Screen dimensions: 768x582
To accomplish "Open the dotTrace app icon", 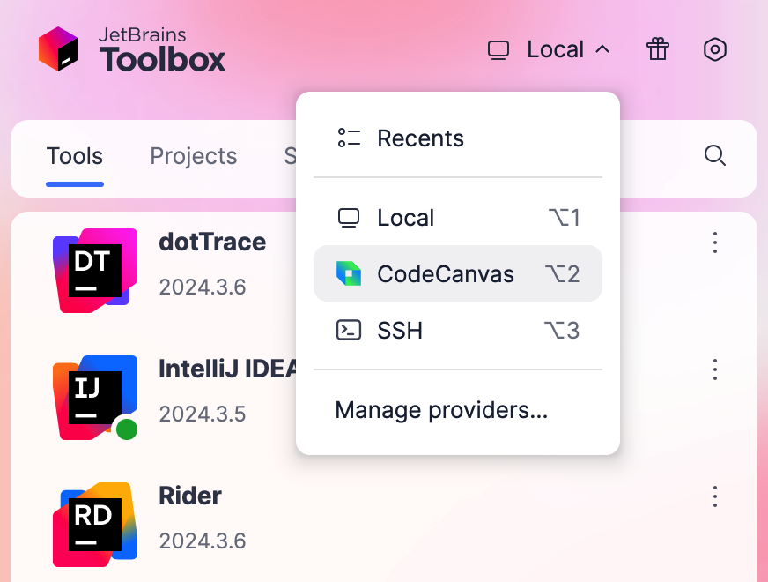I will tap(94, 271).
